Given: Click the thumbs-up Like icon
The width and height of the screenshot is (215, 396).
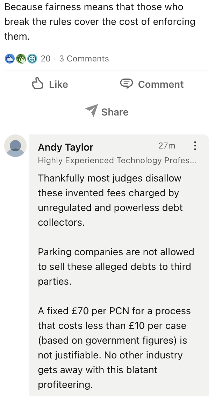Looking at the screenshot, I should [37, 84].
